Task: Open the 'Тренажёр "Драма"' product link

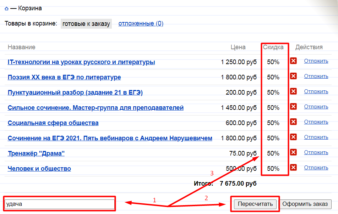Action: (x=36, y=153)
